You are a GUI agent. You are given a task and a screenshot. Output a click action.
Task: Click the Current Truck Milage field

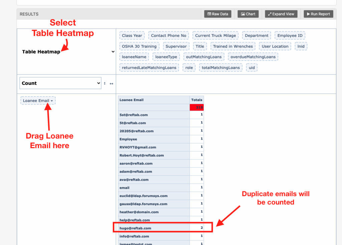point(215,36)
